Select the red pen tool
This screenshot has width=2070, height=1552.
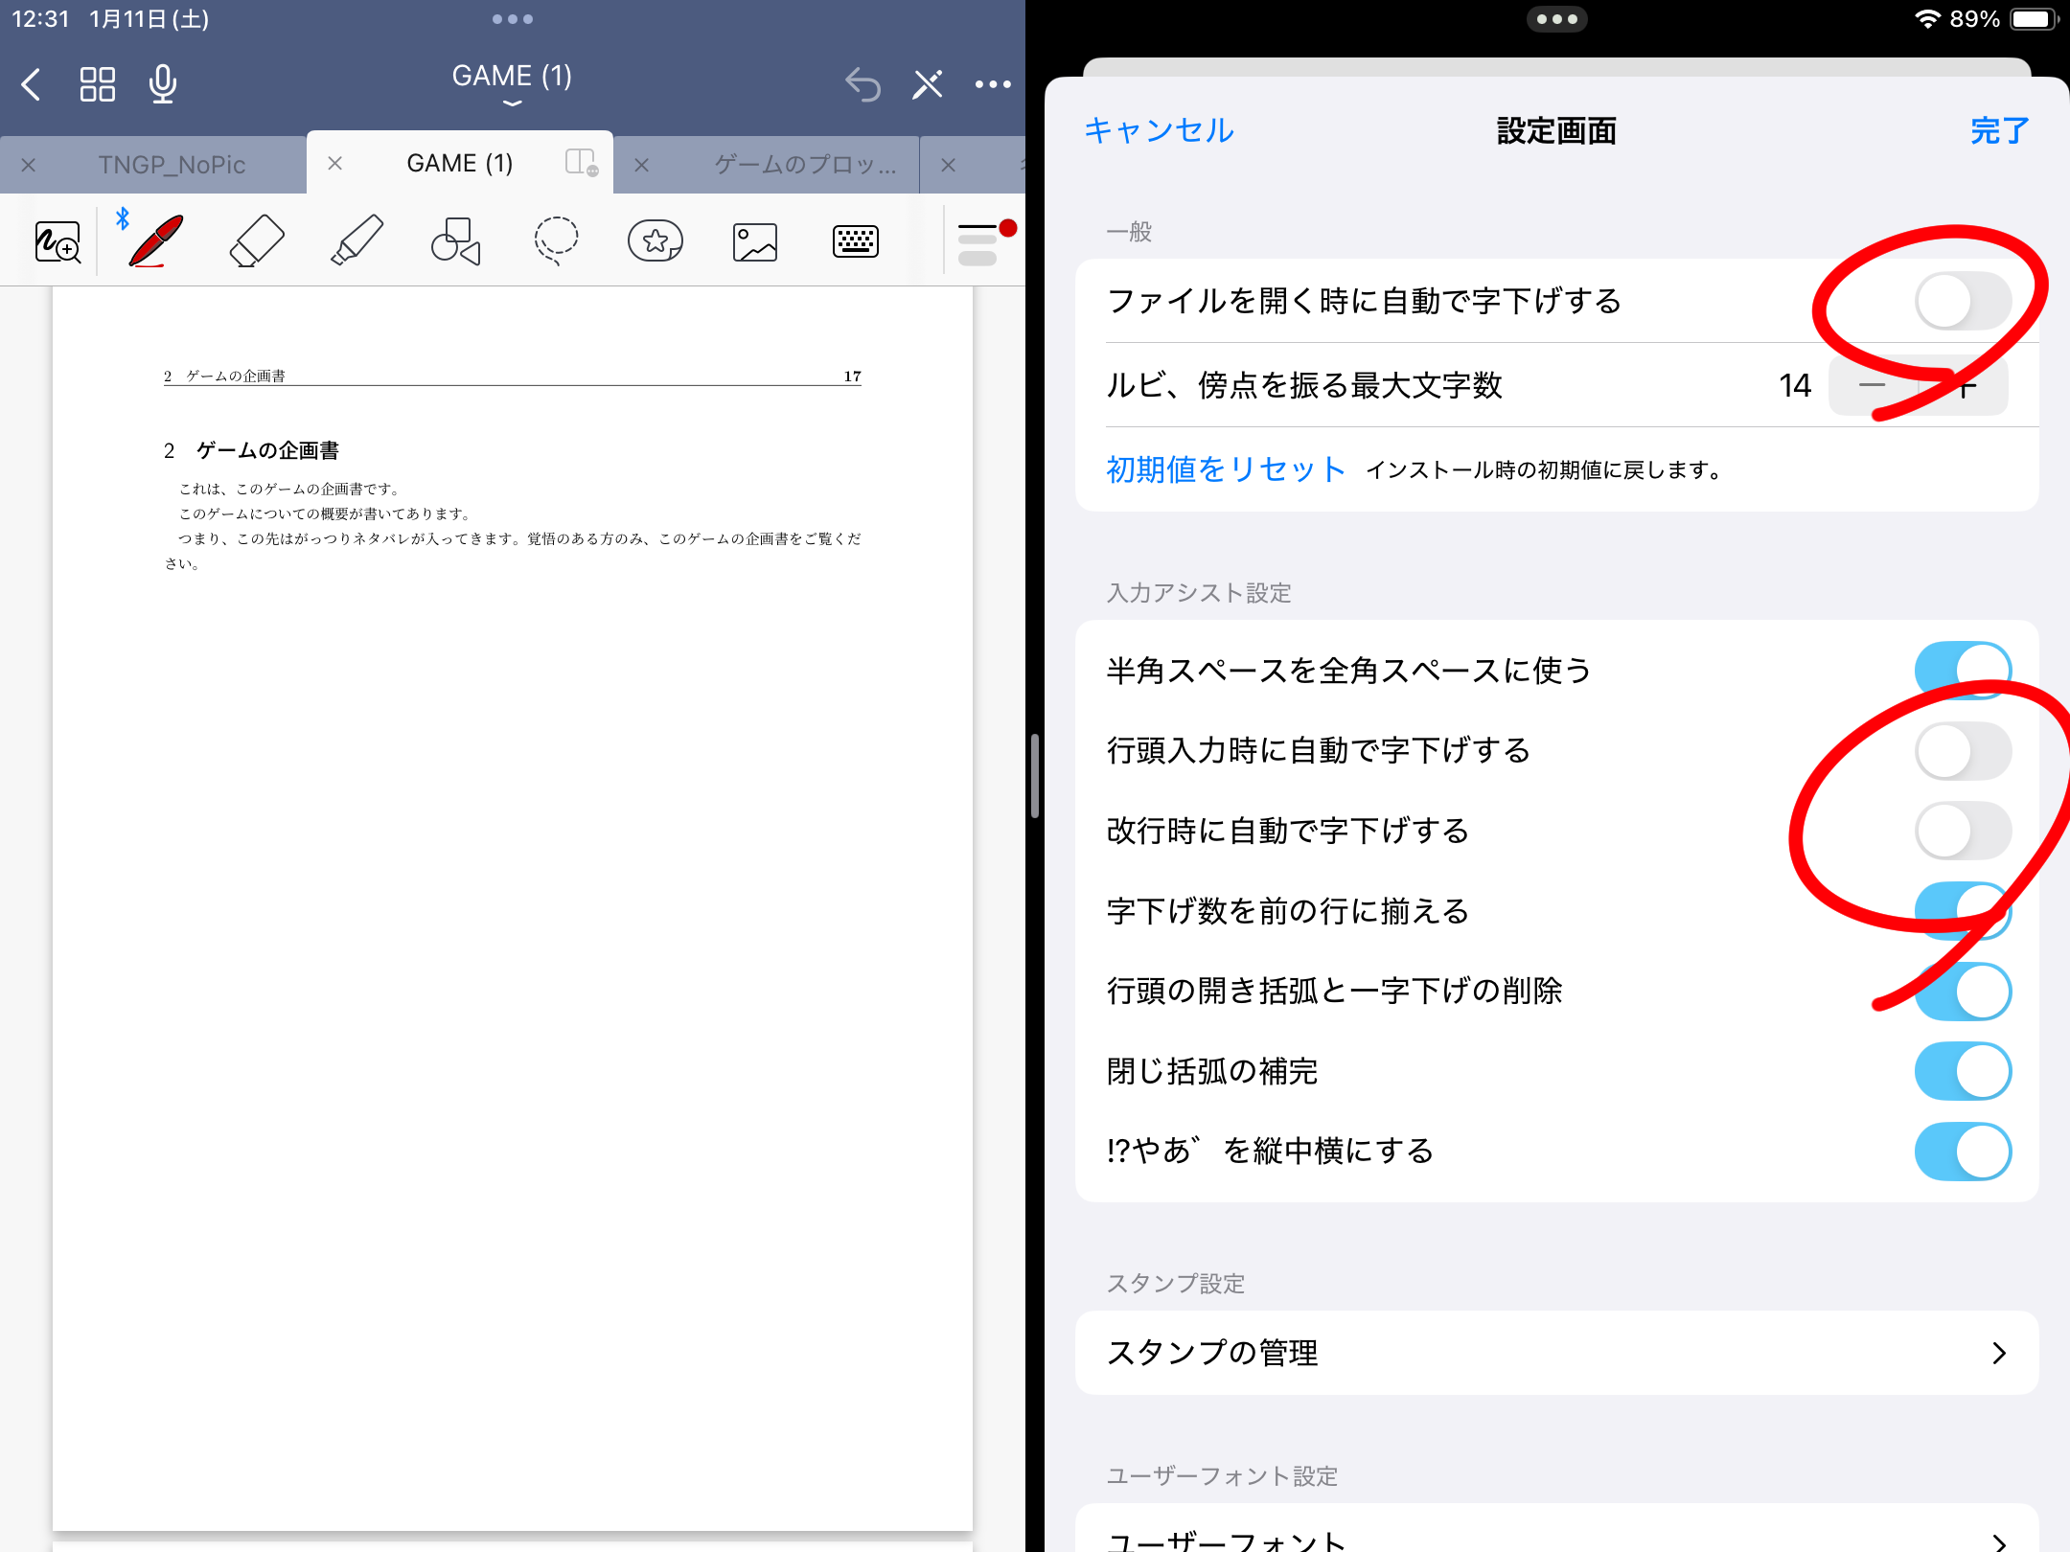(x=156, y=240)
